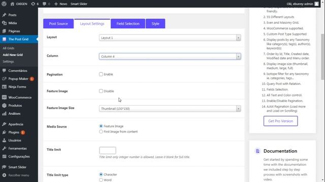Image resolution: width=325 pixels, height=182 pixels.
Task: Click the Recolher menu collapse icon
Action: (x=4, y=175)
